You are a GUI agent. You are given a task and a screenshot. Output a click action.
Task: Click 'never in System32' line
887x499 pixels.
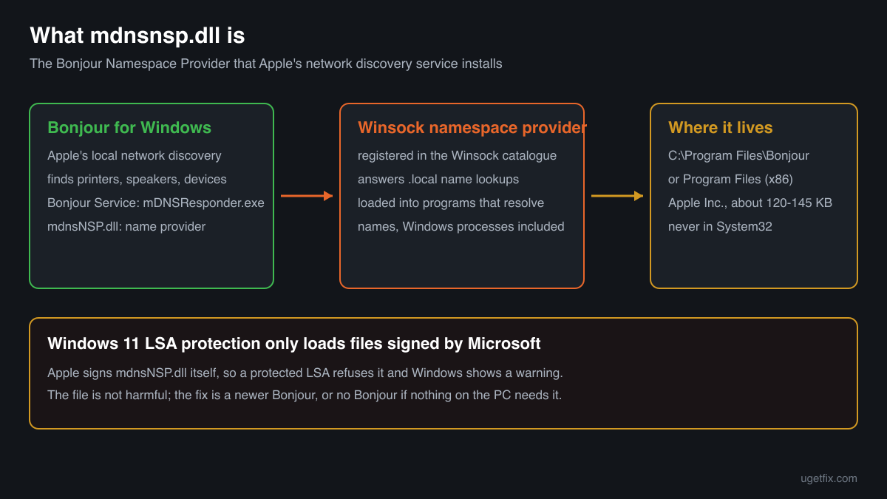720,226
